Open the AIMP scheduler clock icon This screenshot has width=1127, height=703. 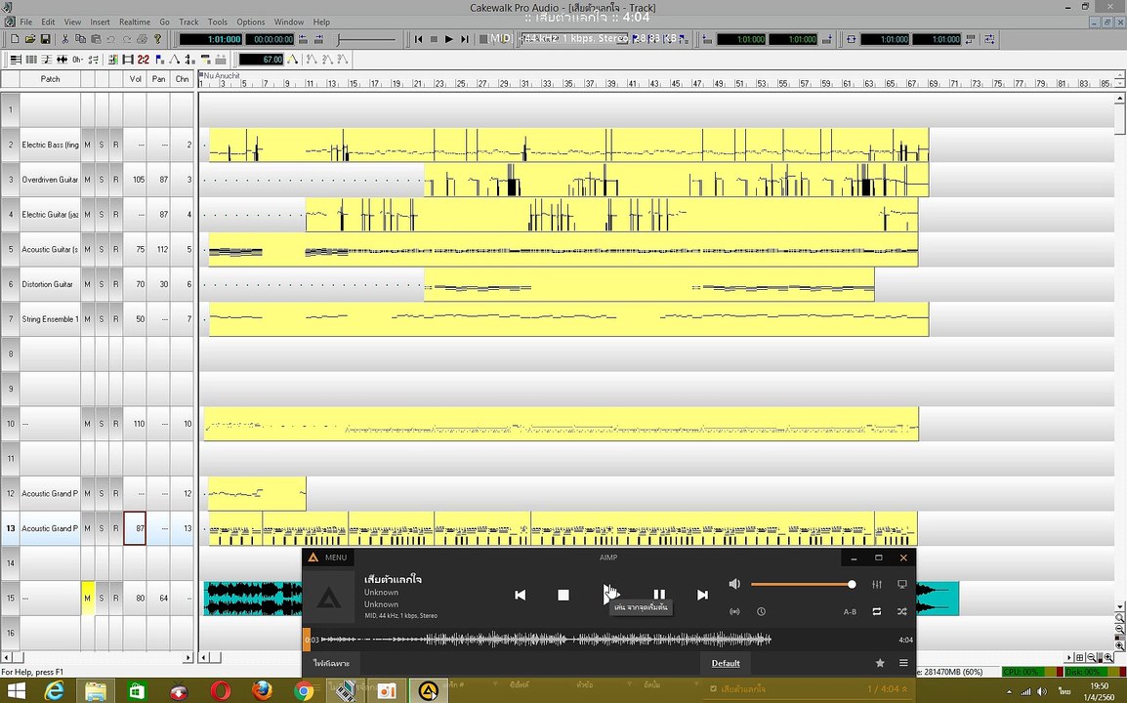pyautogui.click(x=761, y=612)
